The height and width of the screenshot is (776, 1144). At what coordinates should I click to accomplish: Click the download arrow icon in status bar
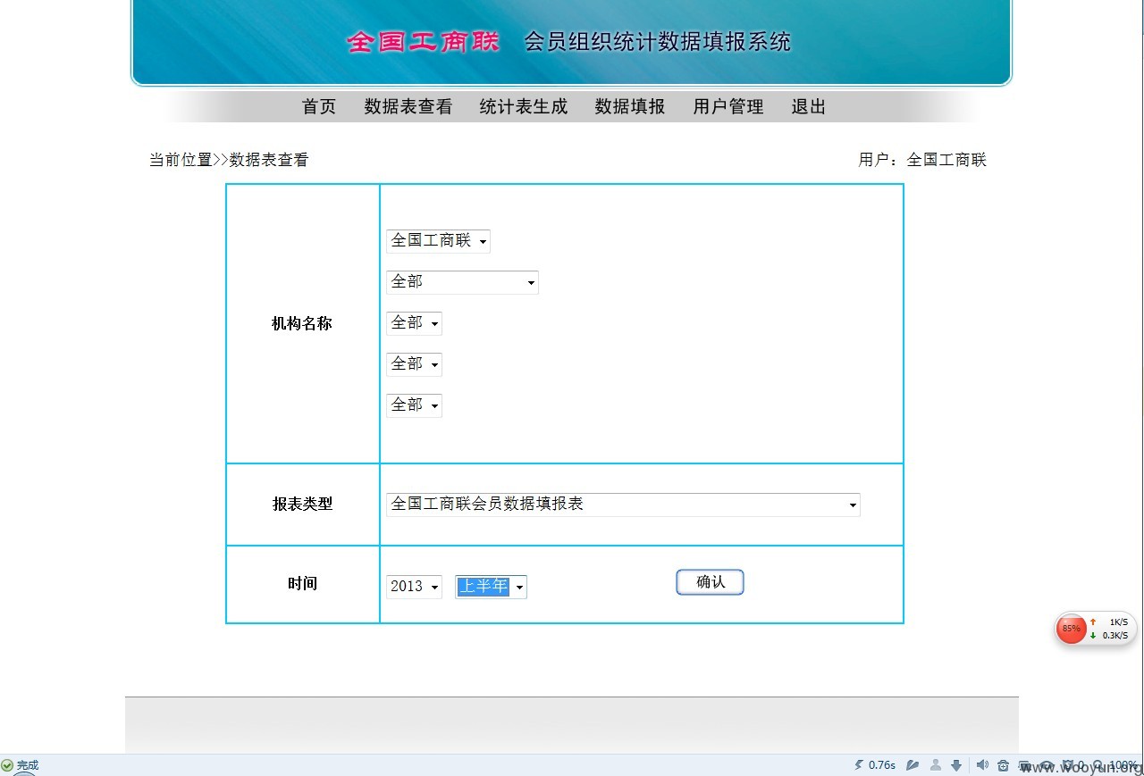point(956,765)
